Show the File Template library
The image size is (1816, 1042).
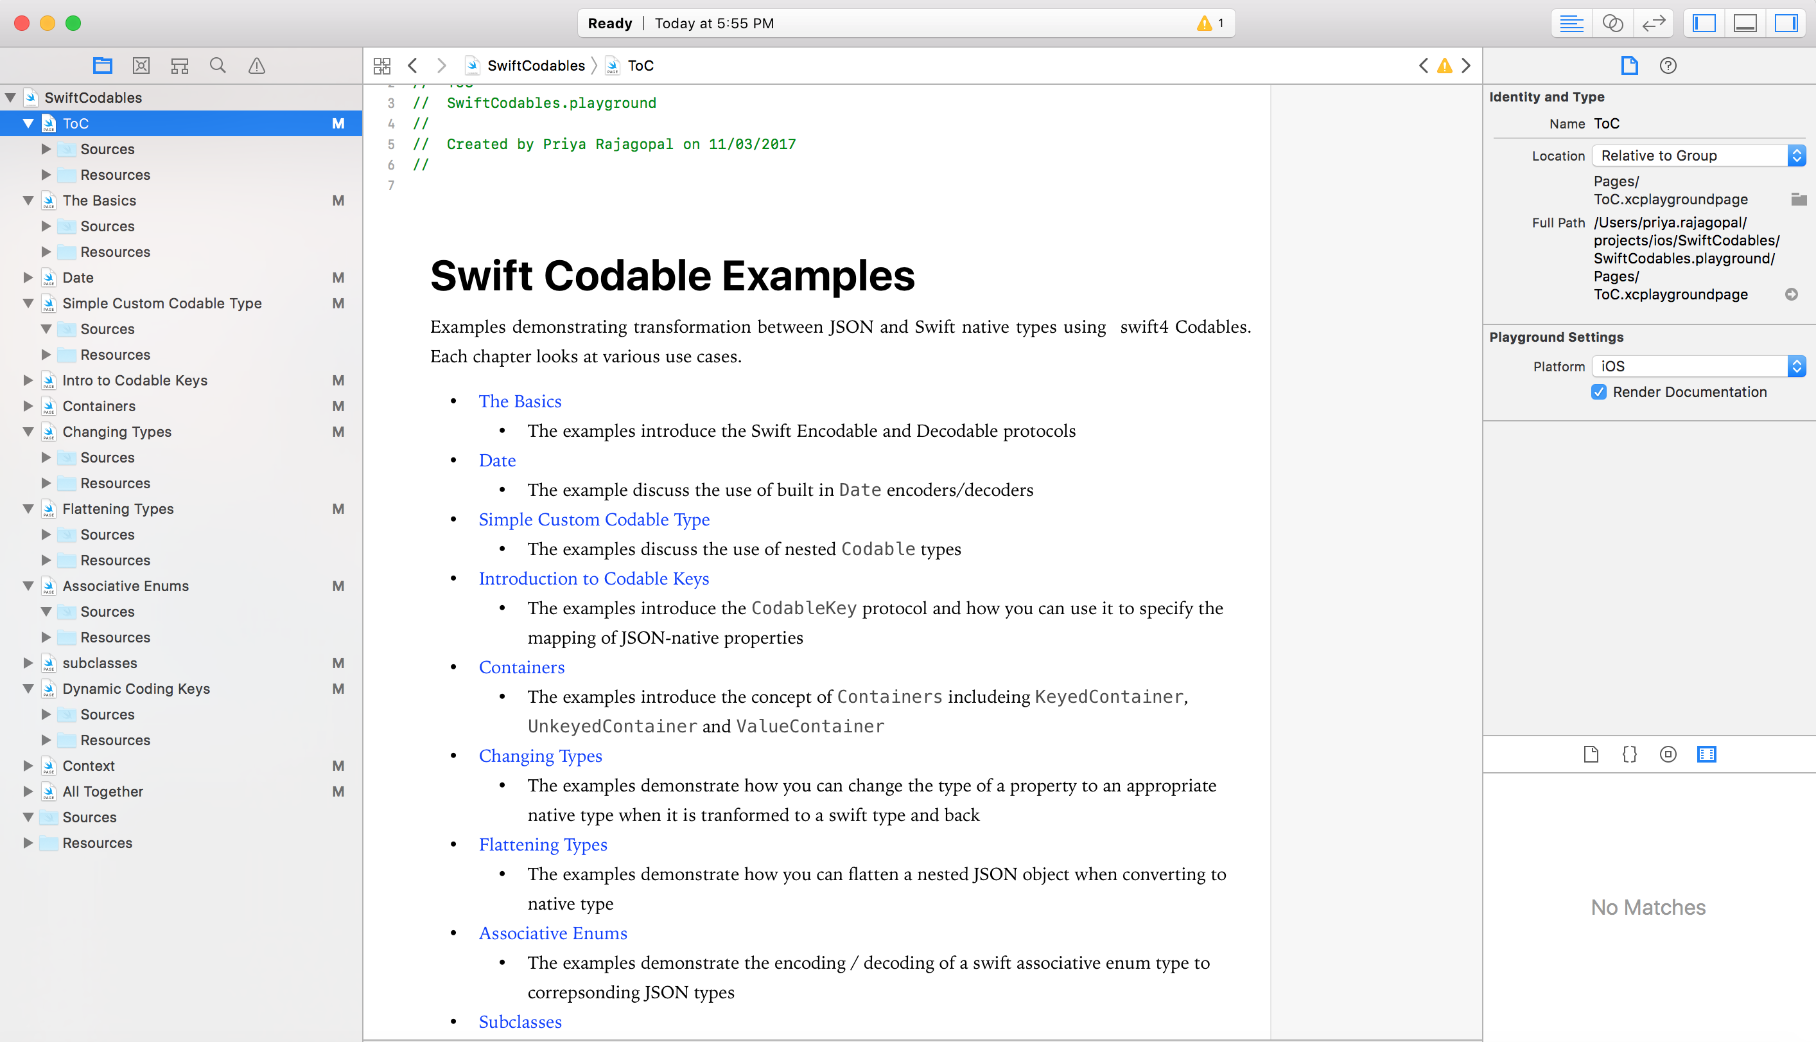(x=1591, y=754)
